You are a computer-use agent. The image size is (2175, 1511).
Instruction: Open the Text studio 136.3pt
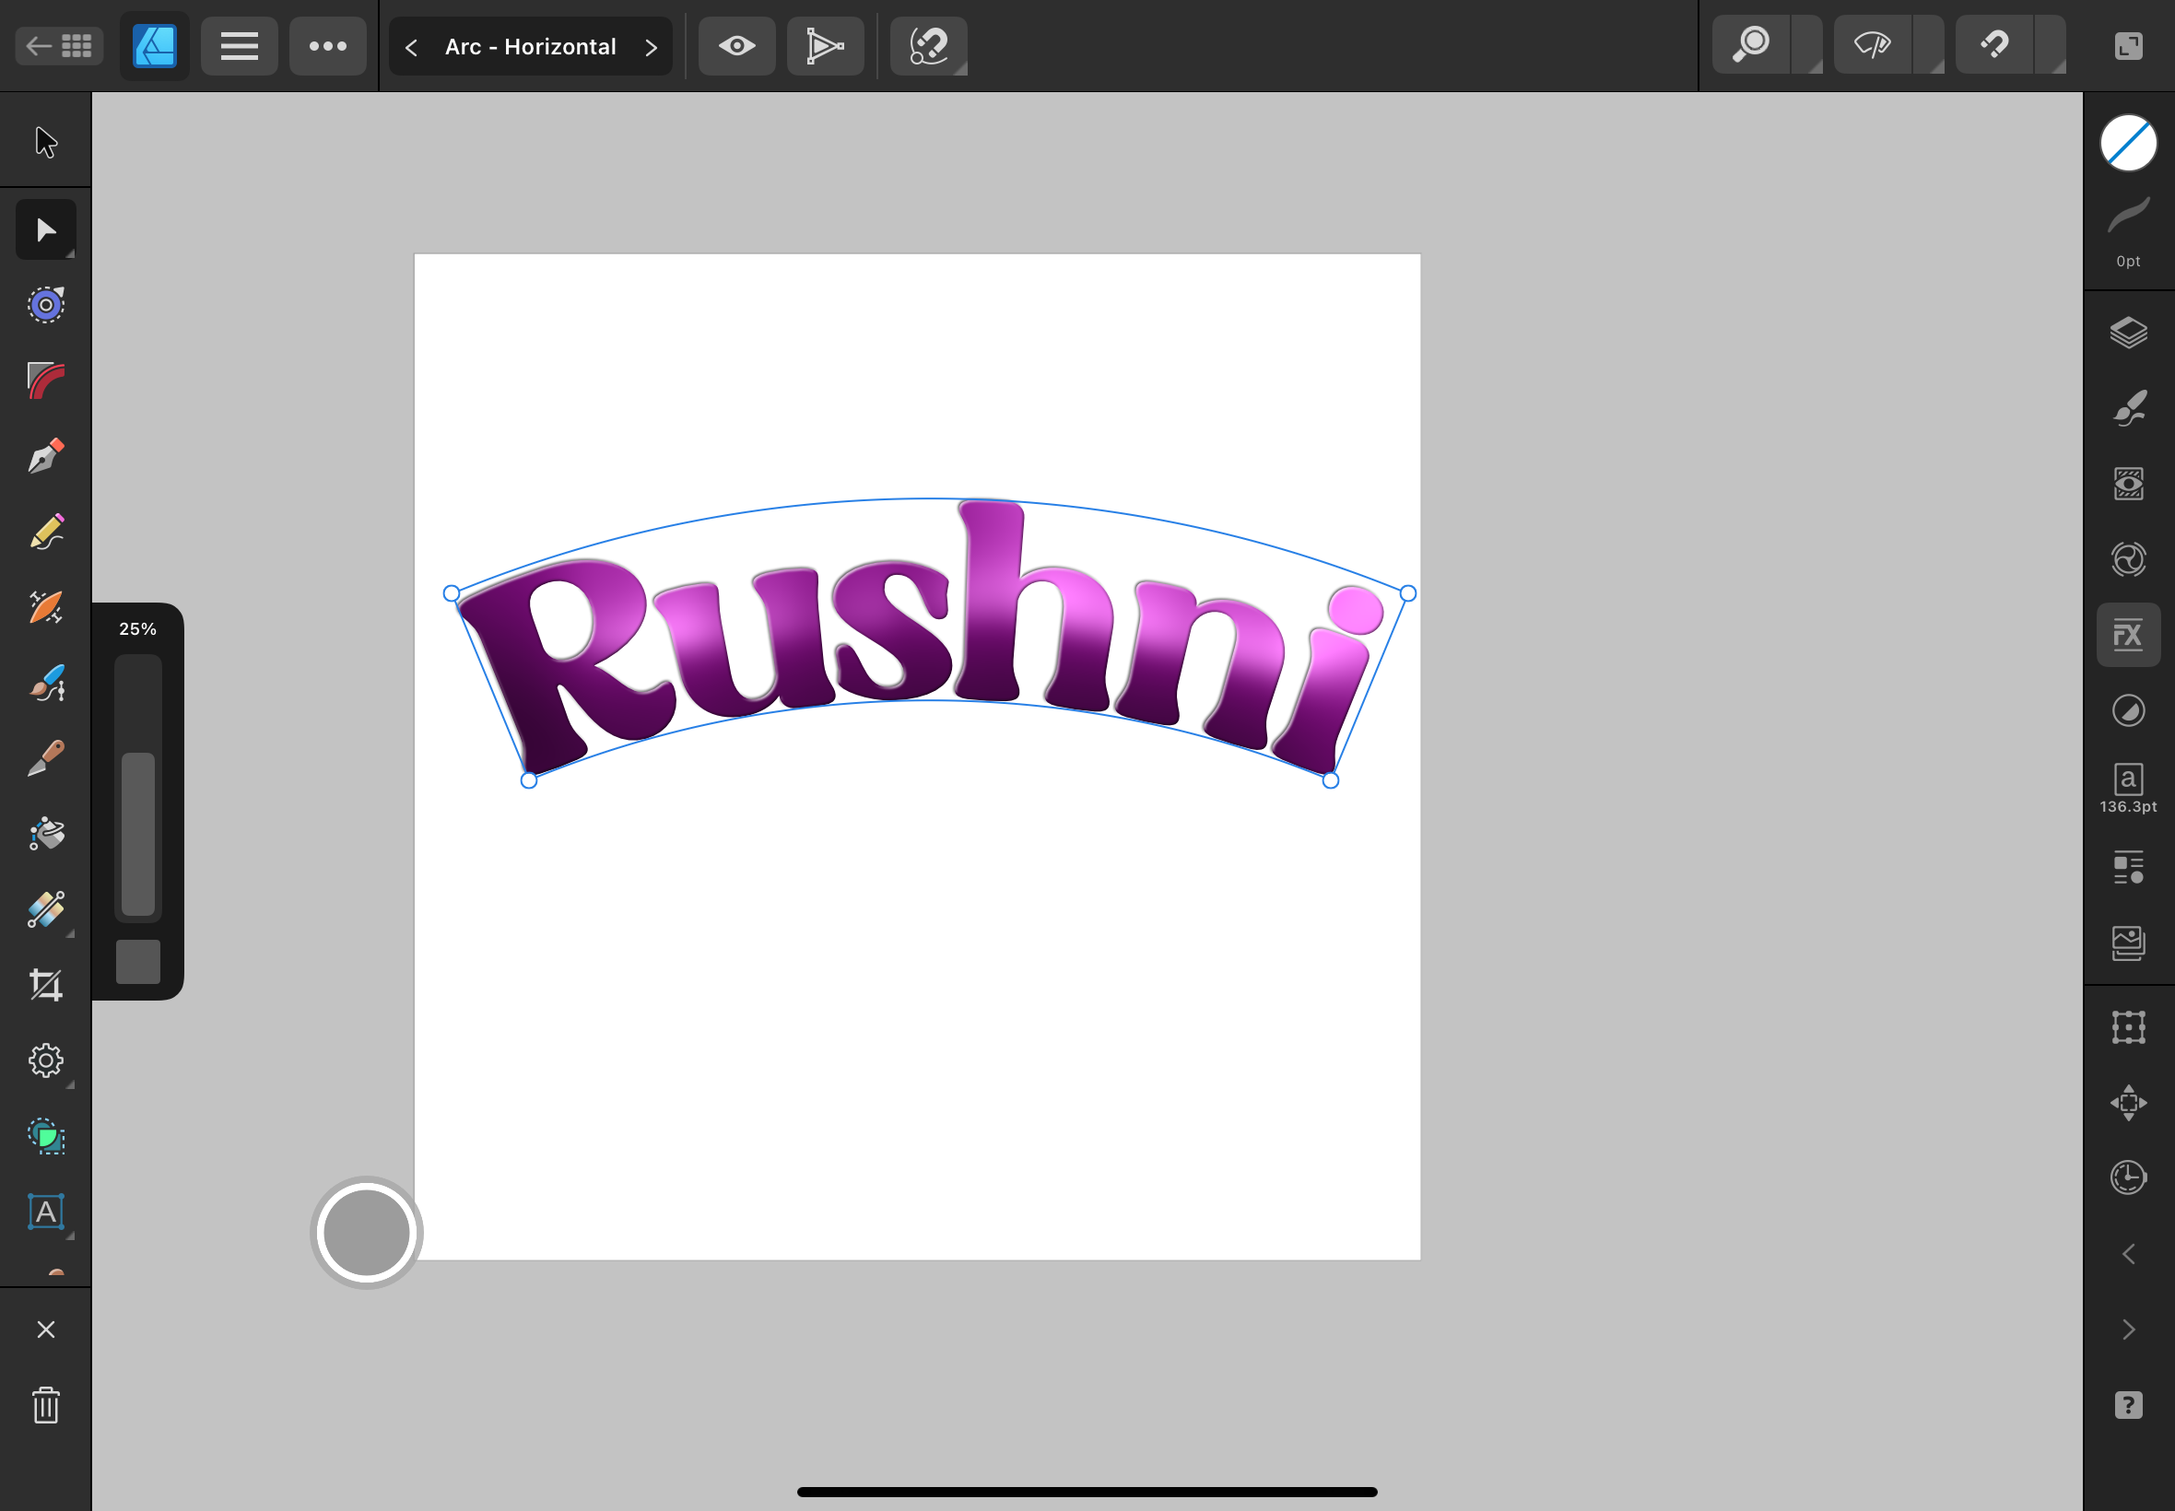point(2129,789)
